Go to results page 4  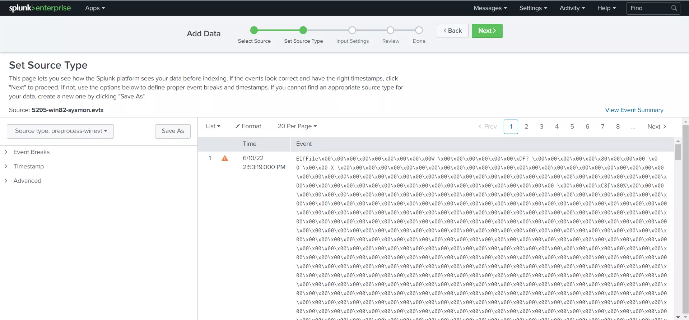point(557,126)
